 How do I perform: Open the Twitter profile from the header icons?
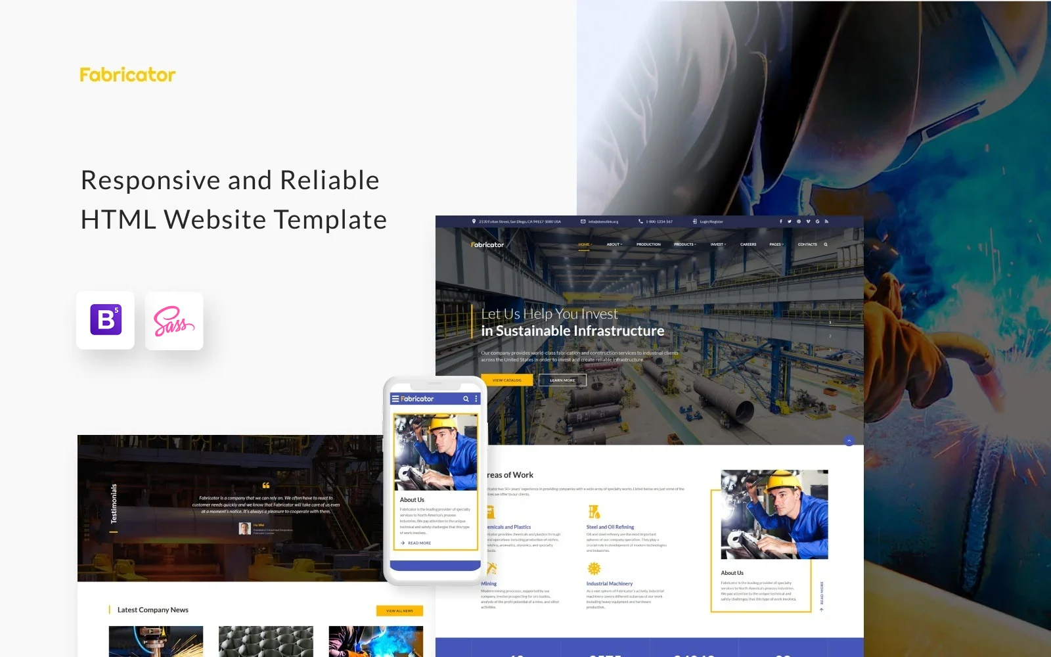790,221
